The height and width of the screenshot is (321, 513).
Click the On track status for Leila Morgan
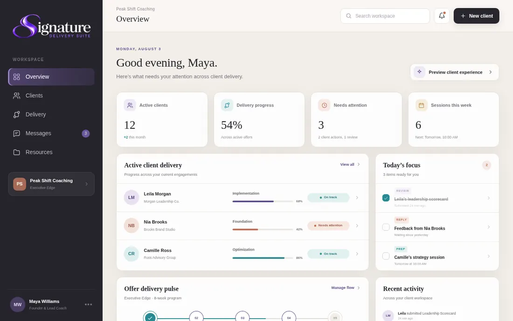tap(328, 197)
